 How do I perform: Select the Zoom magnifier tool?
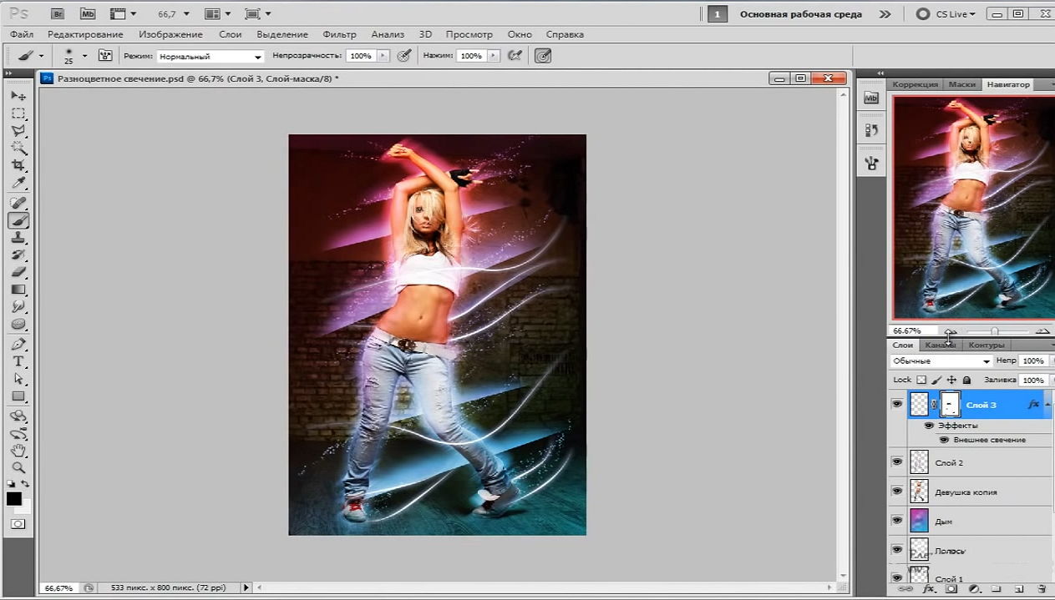[18, 468]
